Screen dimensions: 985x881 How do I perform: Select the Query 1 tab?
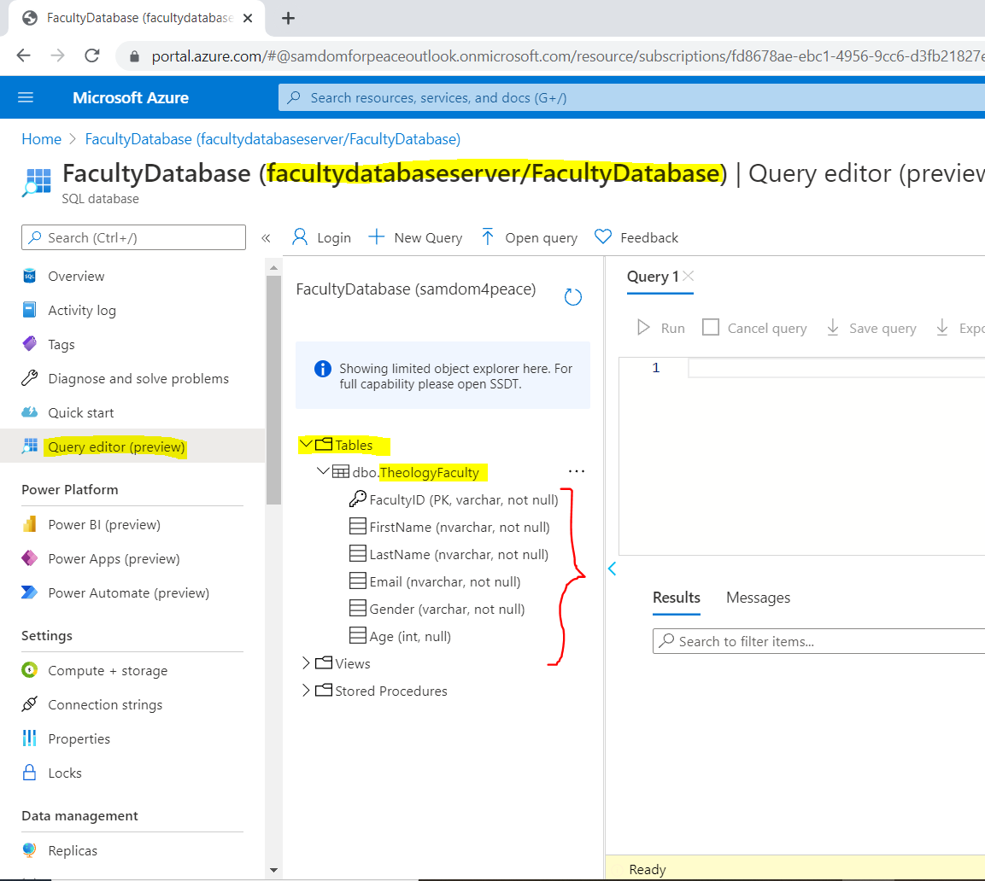653,277
